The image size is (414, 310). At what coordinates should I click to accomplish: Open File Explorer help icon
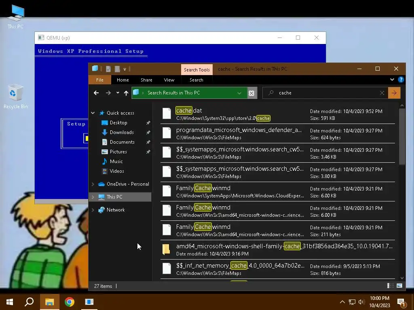(x=401, y=80)
